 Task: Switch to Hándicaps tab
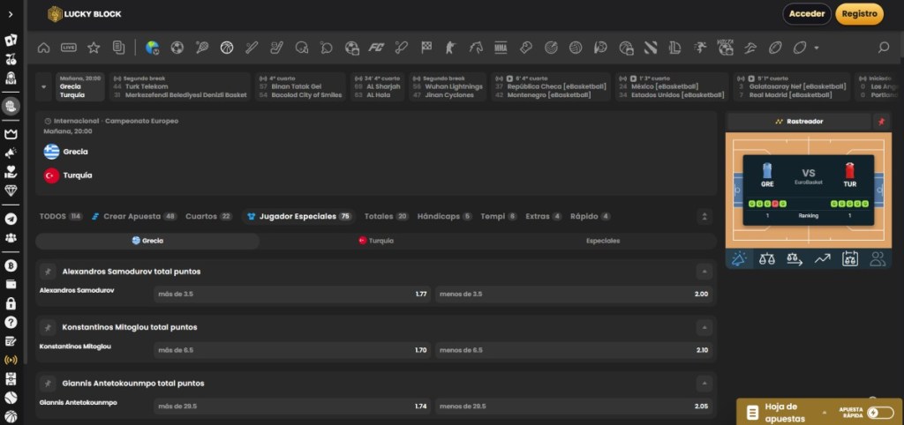445,217
